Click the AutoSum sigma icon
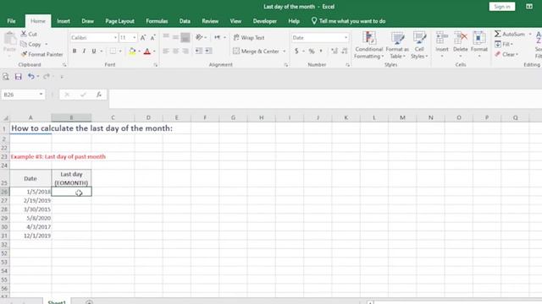542x304 pixels. click(497, 34)
